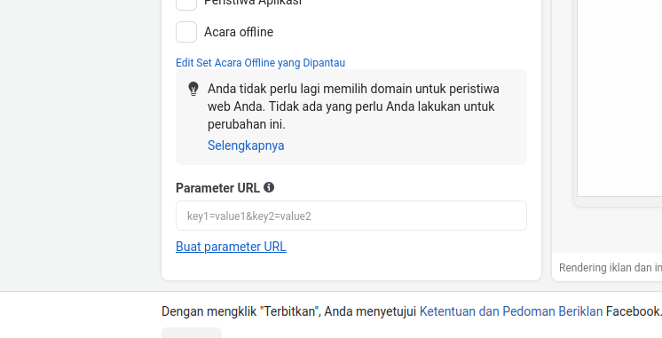Screen dimensions: 662x338
Task: Open the Buat parameter URL link
Action: pyautogui.click(x=231, y=247)
